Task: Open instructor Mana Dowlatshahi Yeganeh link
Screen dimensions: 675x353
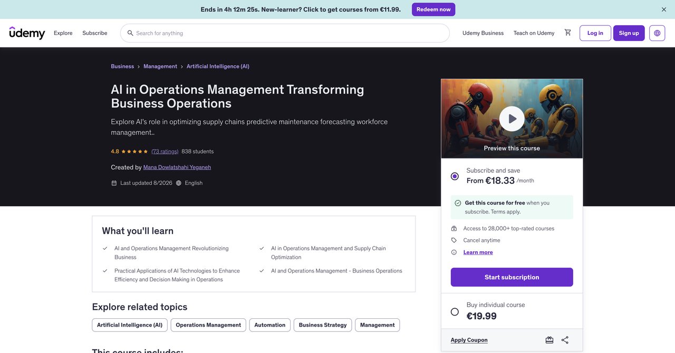Action: 177,167
